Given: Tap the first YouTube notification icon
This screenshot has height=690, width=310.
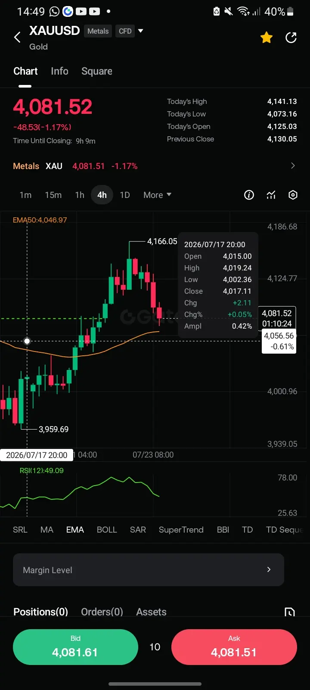Looking at the screenshot, I should [81, 12].
